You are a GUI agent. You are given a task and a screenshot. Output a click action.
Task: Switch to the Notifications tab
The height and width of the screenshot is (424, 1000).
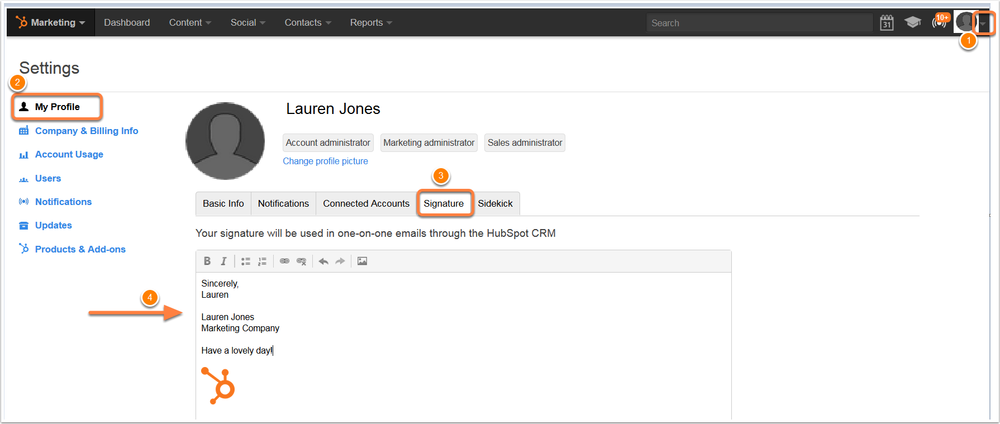283,203
